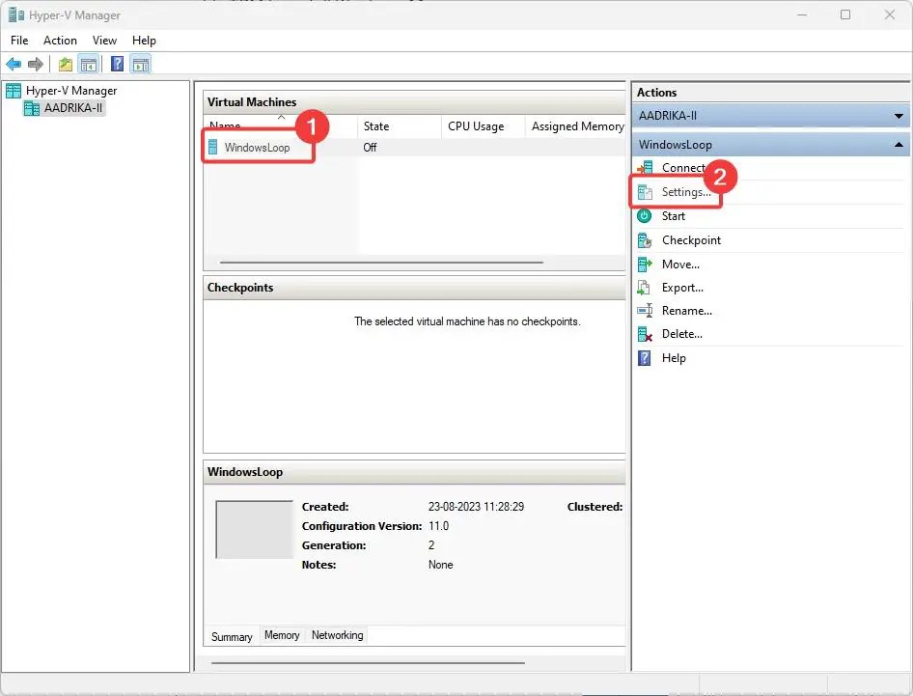Collapse the WindowsLoop actions section arrow
The width and height of the screenshot is (913, 696).
[899, 145]
